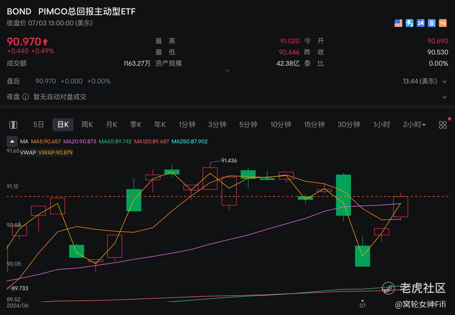This screenshot has width=455, height=315.
Task: Tap the blue 24-hour trading icon
Action: tap(421, 23)
